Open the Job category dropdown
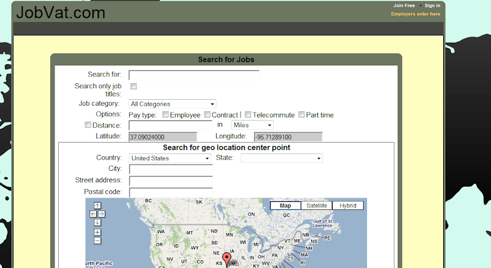491x268 pixels. (172, 103)
